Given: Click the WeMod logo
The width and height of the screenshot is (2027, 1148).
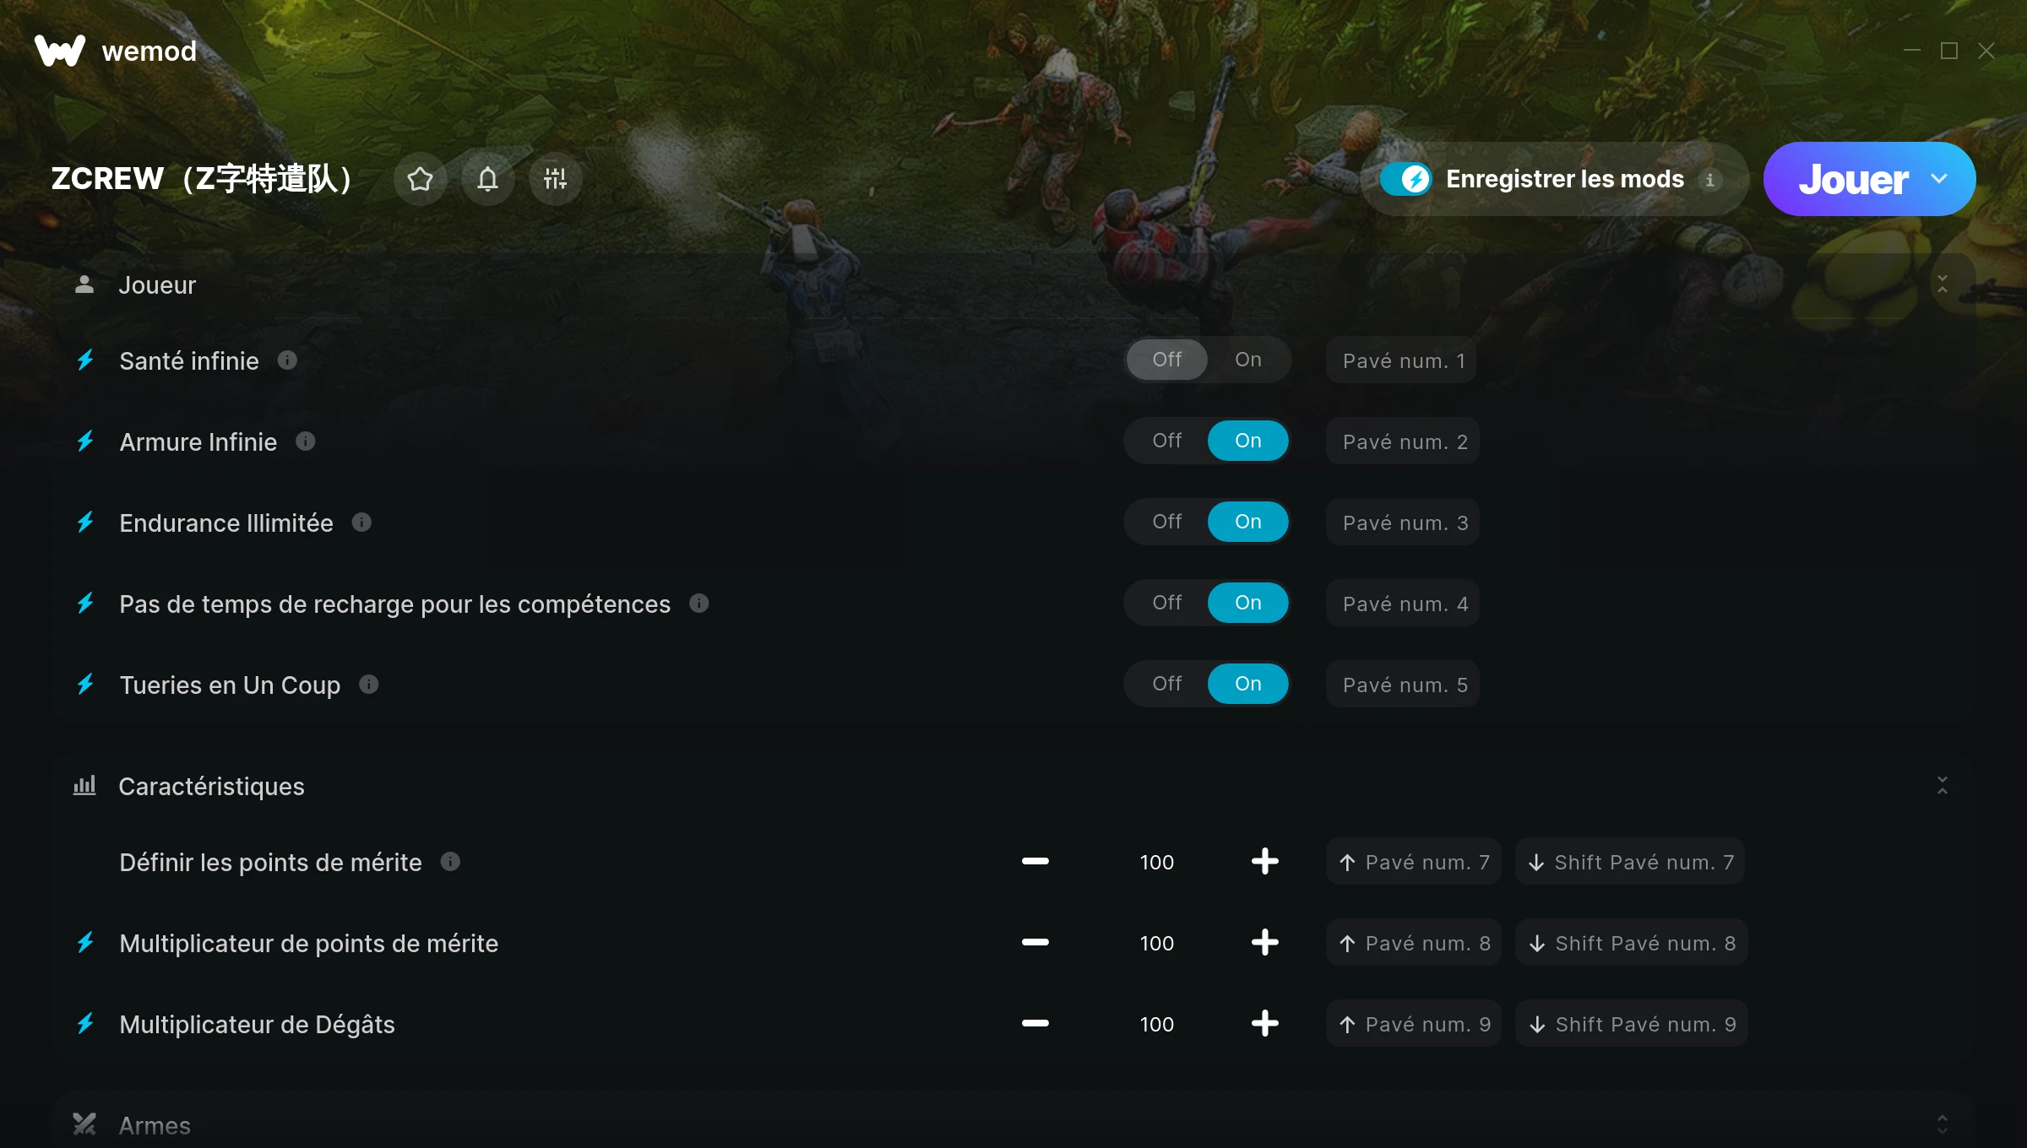Looking at the screenshot, I should (x=115, y=51).
